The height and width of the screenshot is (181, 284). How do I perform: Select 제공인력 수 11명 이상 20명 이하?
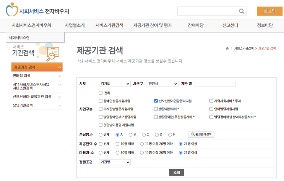click(x=142, y=144)
